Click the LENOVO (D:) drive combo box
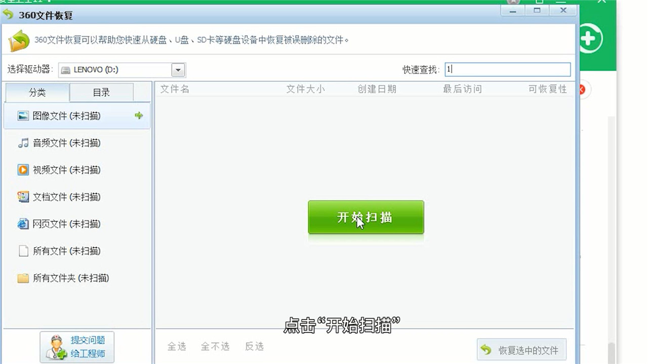 (x=115, y=70)
